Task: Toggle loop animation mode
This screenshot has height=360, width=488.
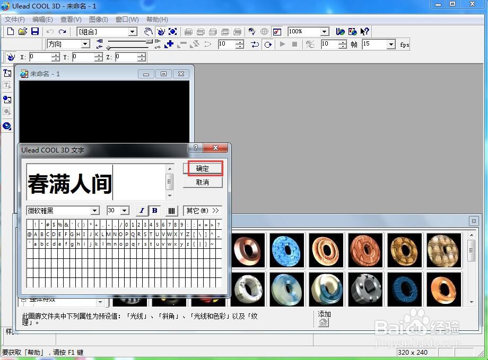Action: coord(268,44)
